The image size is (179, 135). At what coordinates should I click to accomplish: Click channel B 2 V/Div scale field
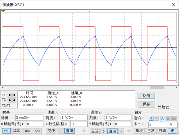point(118,117)
